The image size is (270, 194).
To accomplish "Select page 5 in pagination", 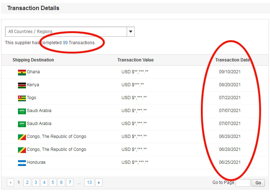I will click(x=53, y=183).
